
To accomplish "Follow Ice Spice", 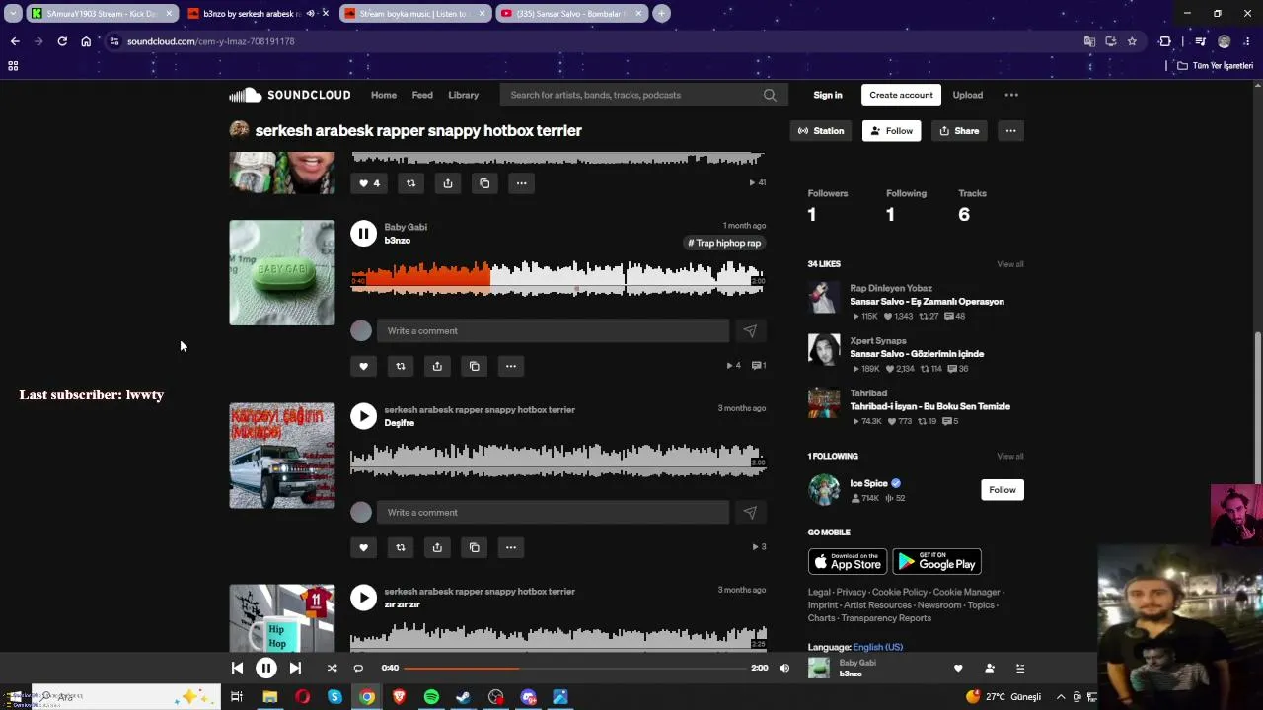I will pyautogui.click(x=1003, y=490).
